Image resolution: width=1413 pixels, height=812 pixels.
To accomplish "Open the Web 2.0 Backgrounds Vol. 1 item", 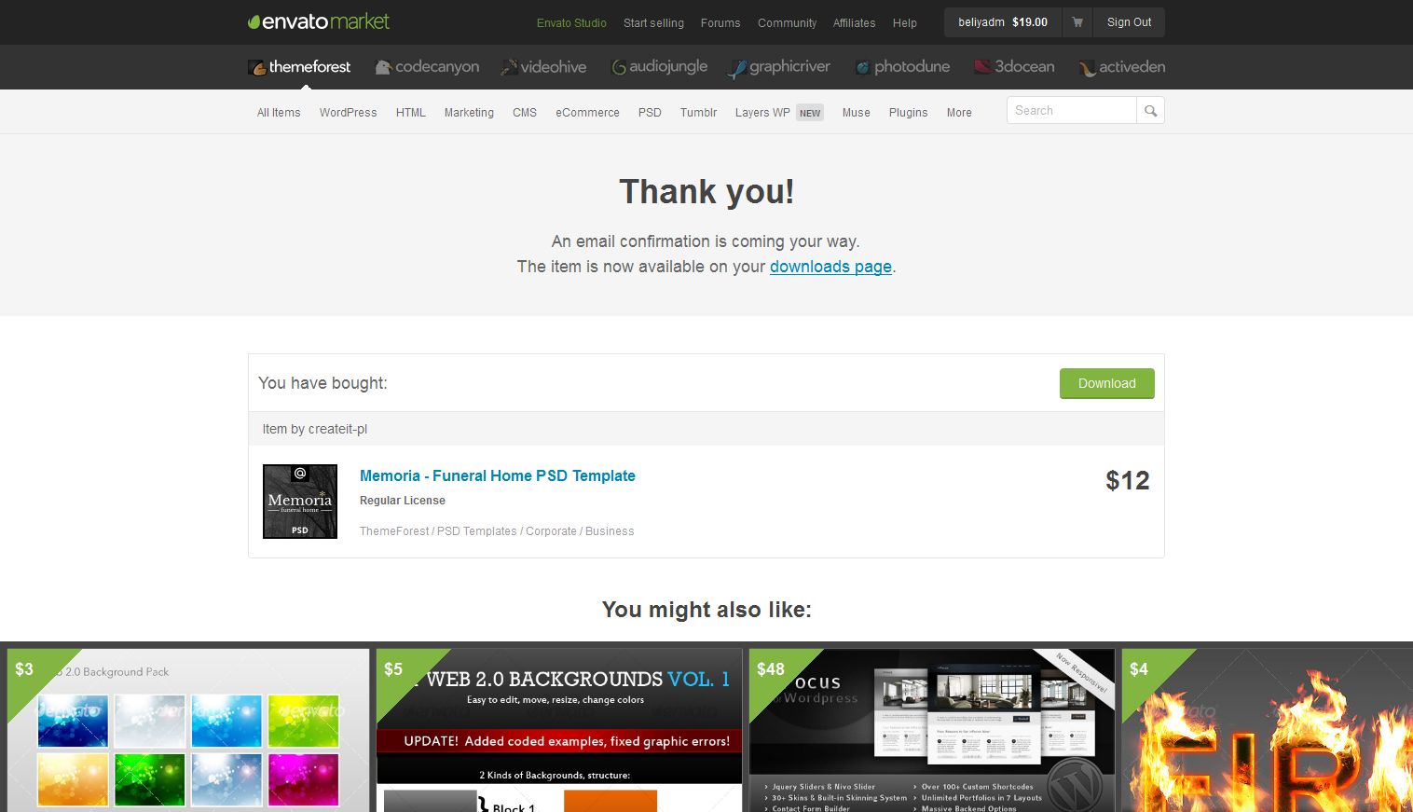I will tap(559, 730).
